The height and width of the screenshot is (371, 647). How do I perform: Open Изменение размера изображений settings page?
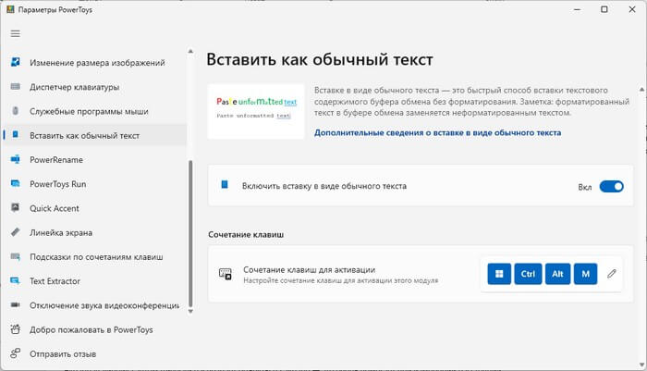[97, 63]
